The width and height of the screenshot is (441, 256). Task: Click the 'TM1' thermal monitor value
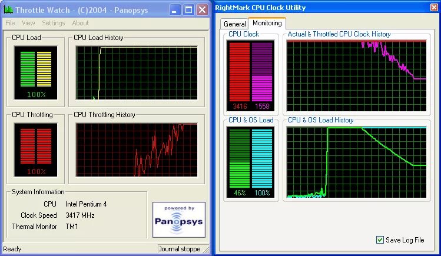[72, 227]
